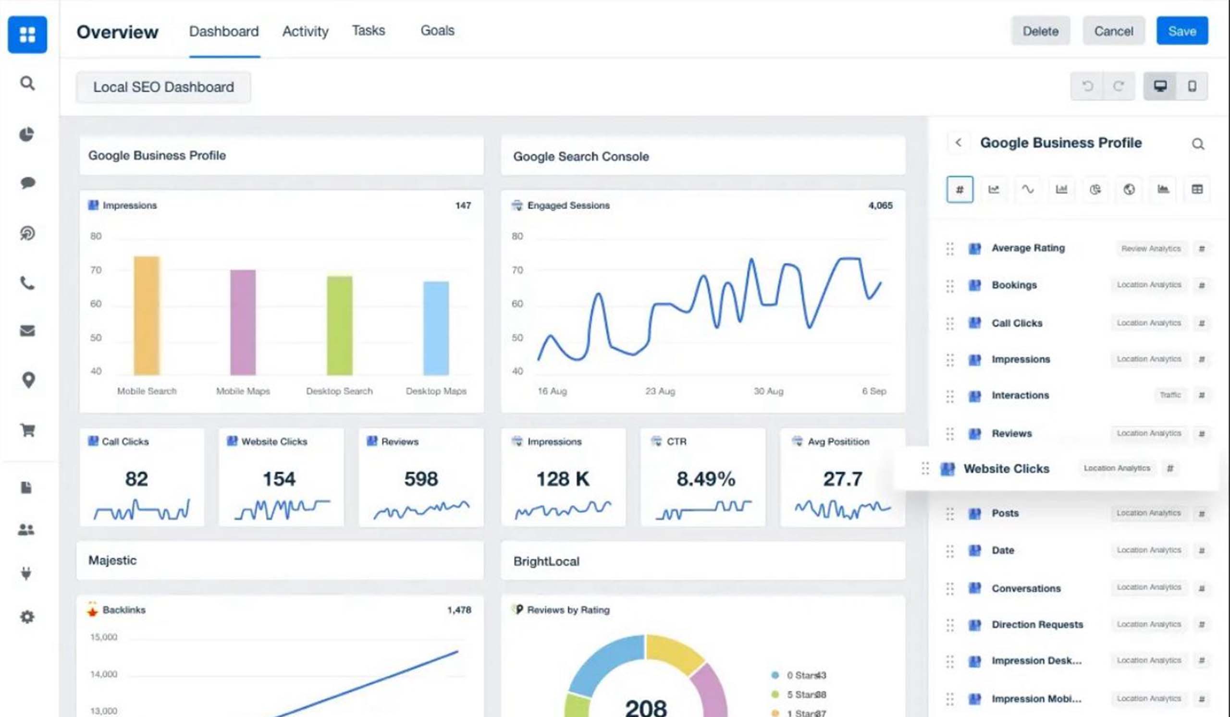Select the globe map widget type icon
Viewport: 1230px width, 717px height.
[x=1129, y=189]
